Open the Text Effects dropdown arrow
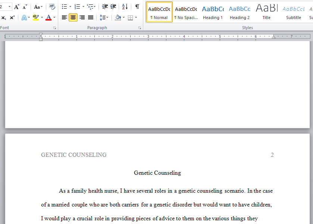Viewport: 313px width, 224px height. (x=29, y=18)
